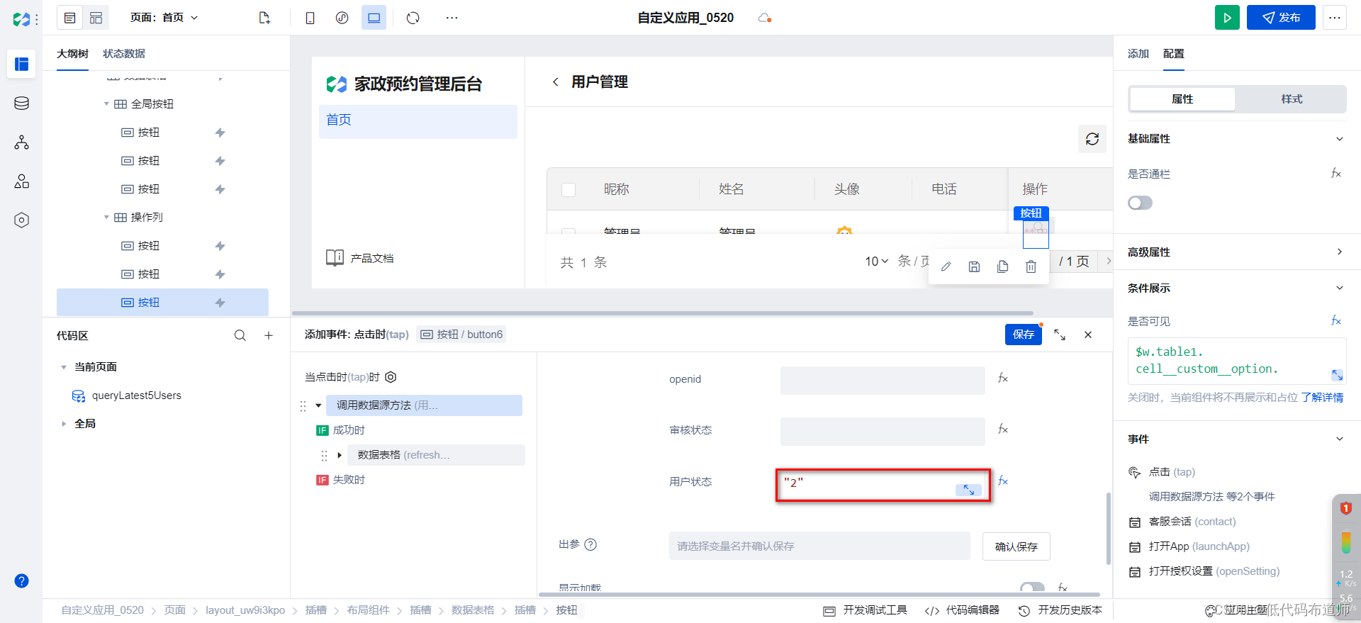Expand the 全局 code section
This screenshot has height=623, width=1361.
pyautogui.click(x=64, y=424)
